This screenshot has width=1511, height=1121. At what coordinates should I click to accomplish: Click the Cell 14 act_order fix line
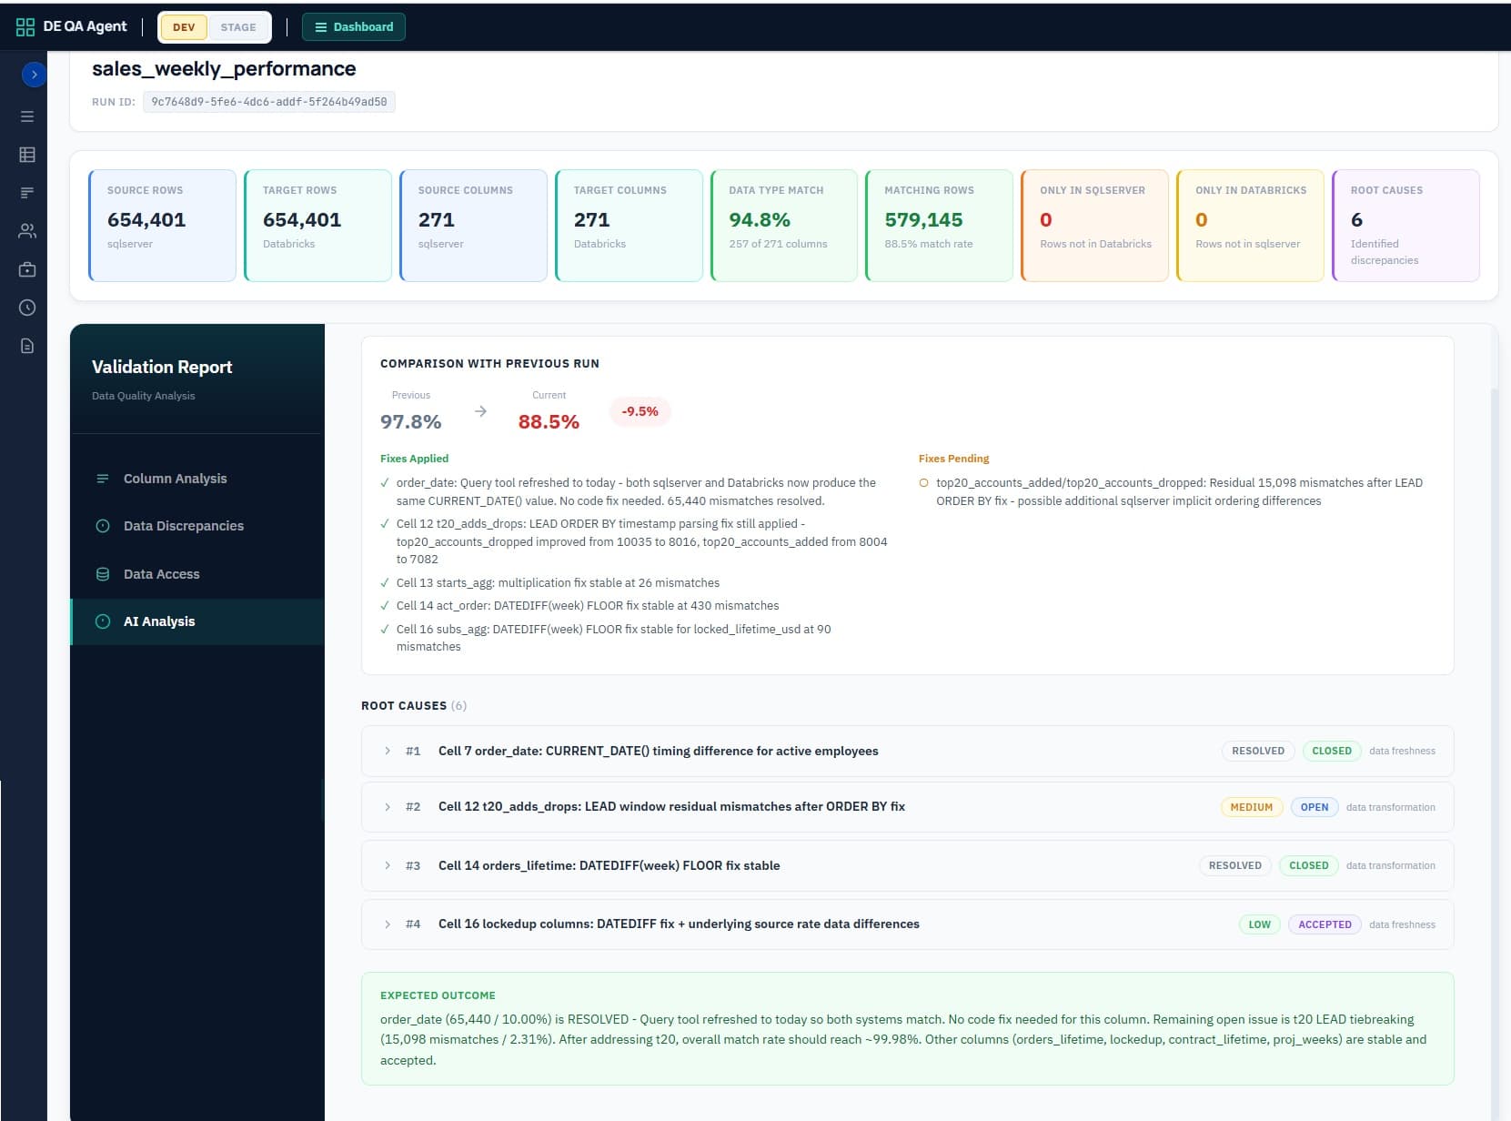[588, 606]
